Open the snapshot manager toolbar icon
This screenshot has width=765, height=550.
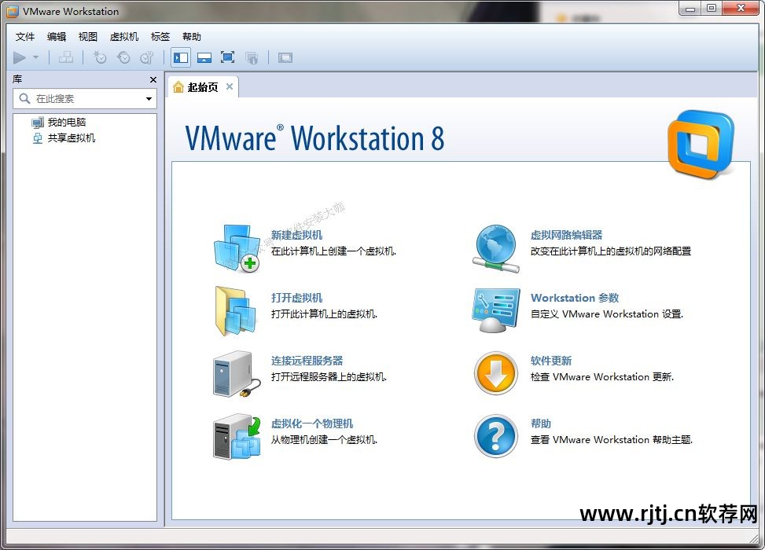point(147,58)
